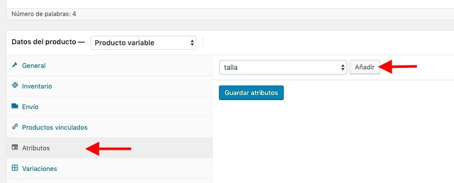
Task: Click the Añadir button
Action: (x=365, y=67)
